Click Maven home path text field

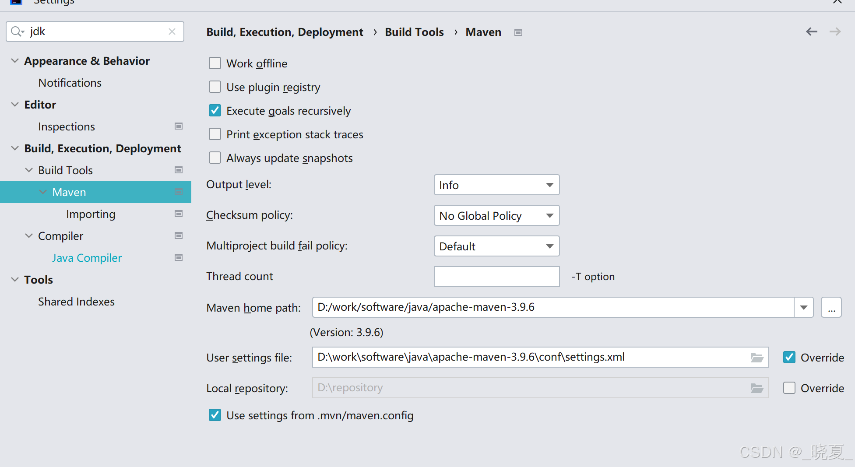point(553,307)
